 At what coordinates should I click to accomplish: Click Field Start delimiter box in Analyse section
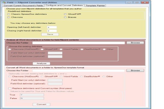[x=55, y=53]
